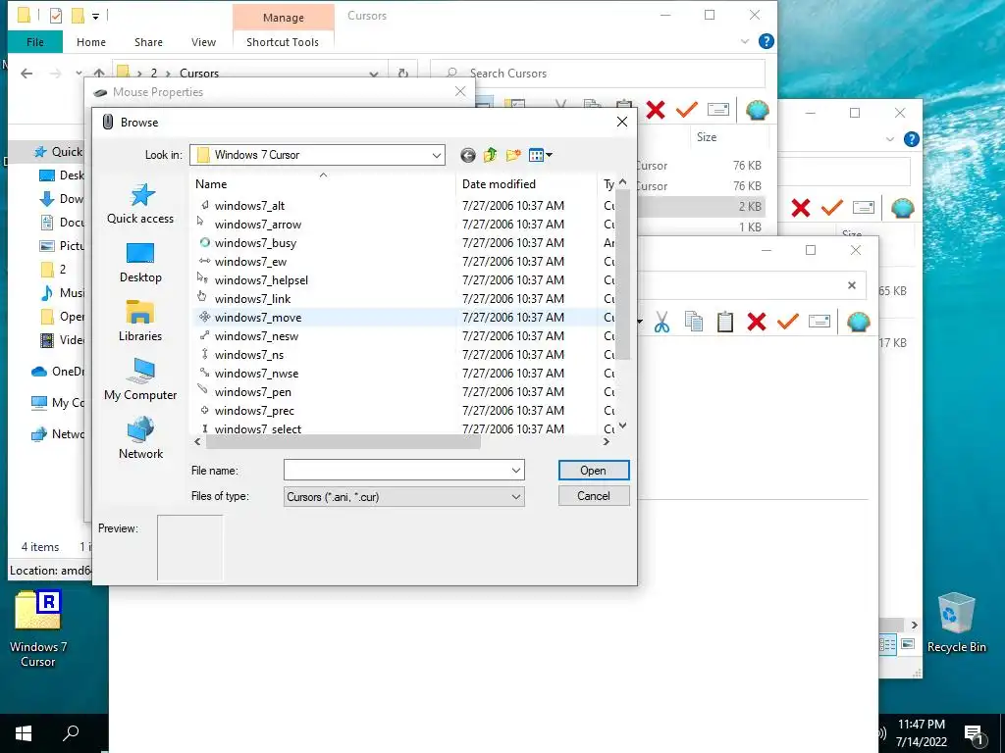Screen dimensions: 1005x753
Task: Cancel the Browse dialog
Action: point(594,495)
